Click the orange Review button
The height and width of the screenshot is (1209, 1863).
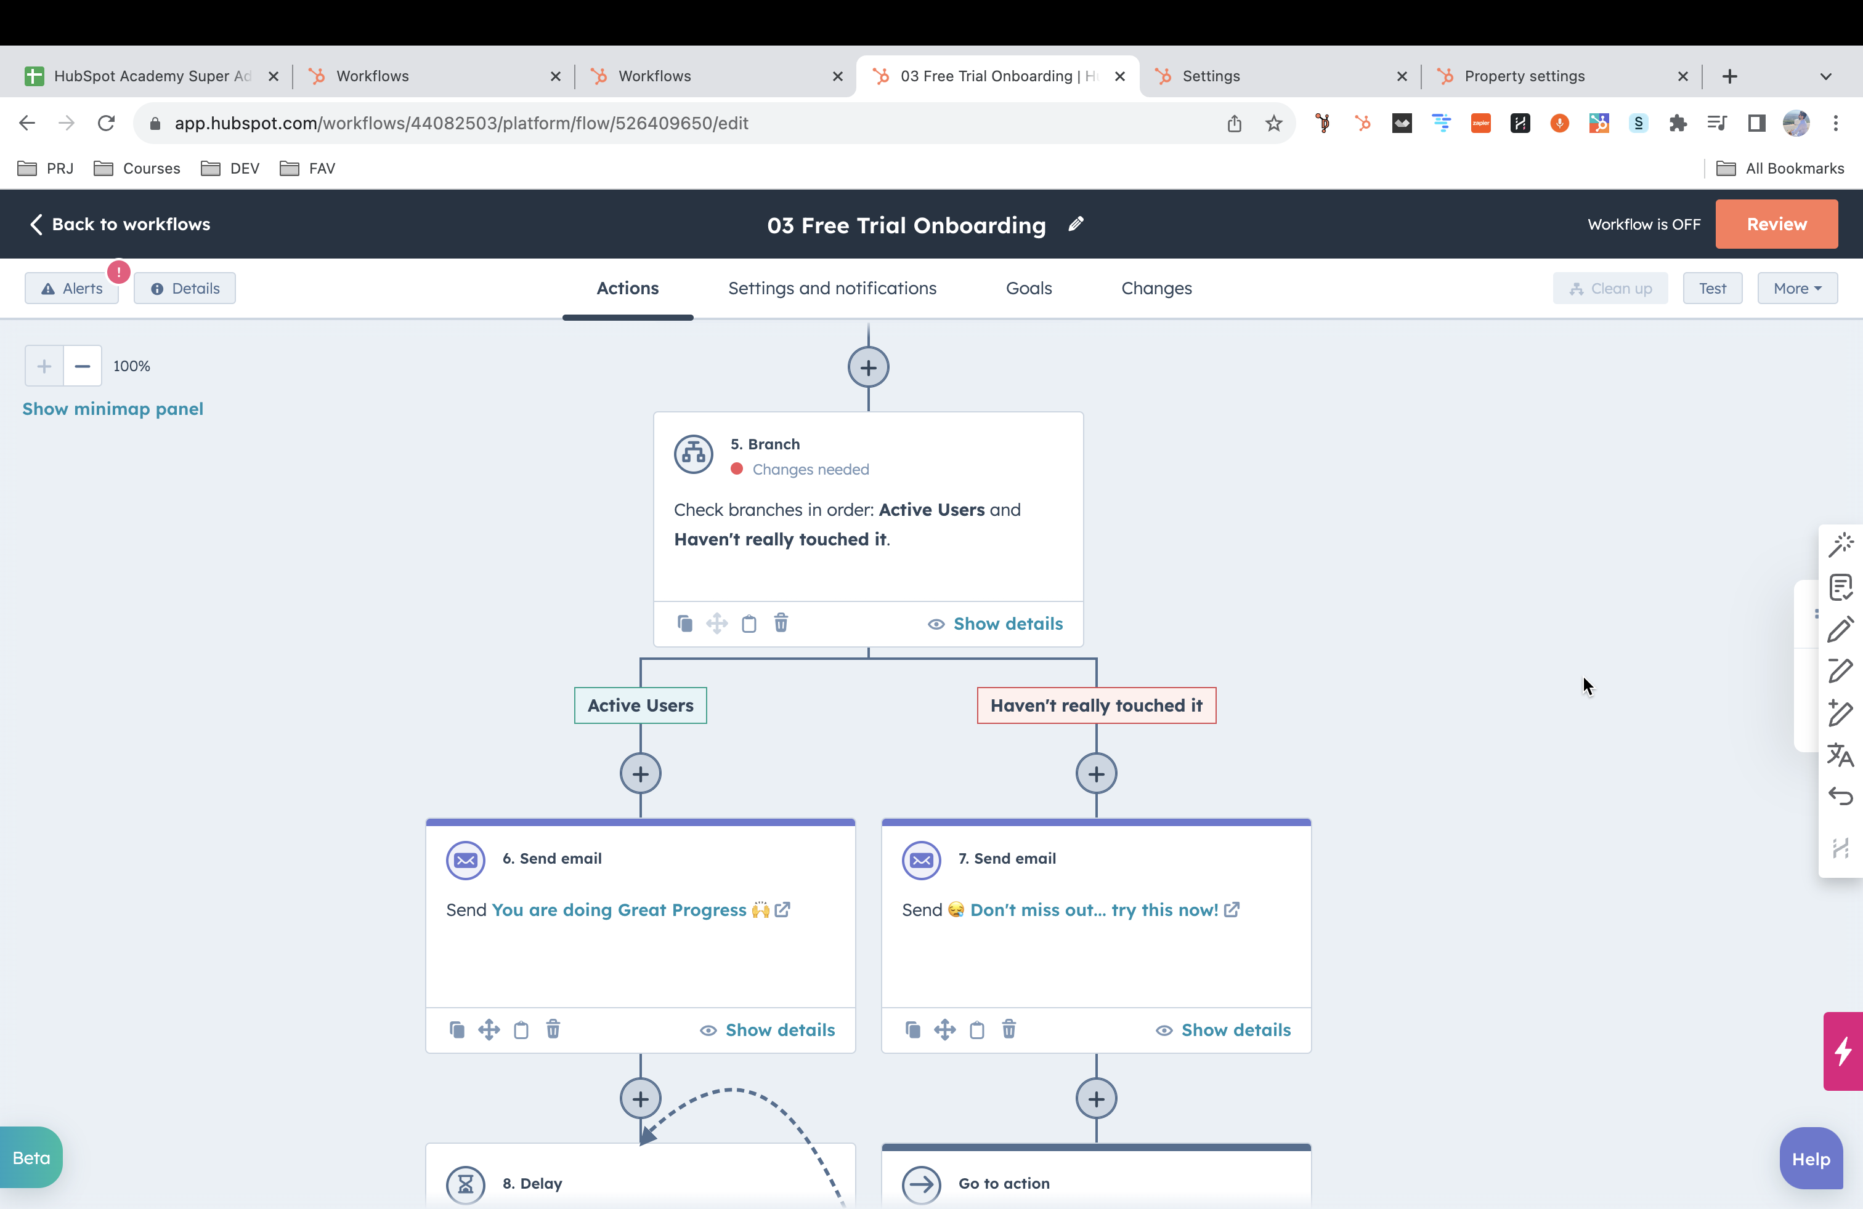[1776, 225]
